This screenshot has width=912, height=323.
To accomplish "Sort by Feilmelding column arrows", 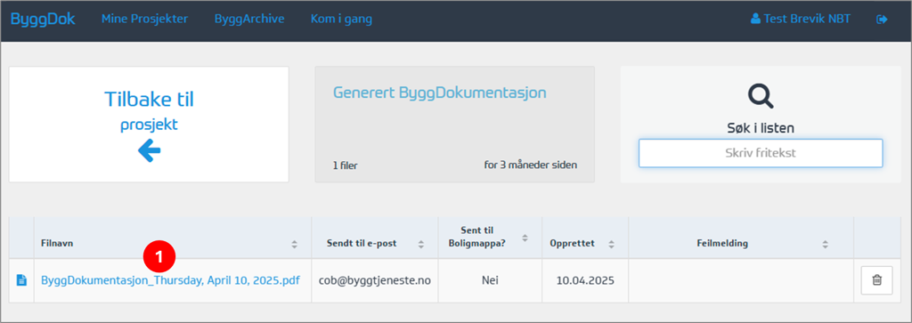I will pos(825,244).
